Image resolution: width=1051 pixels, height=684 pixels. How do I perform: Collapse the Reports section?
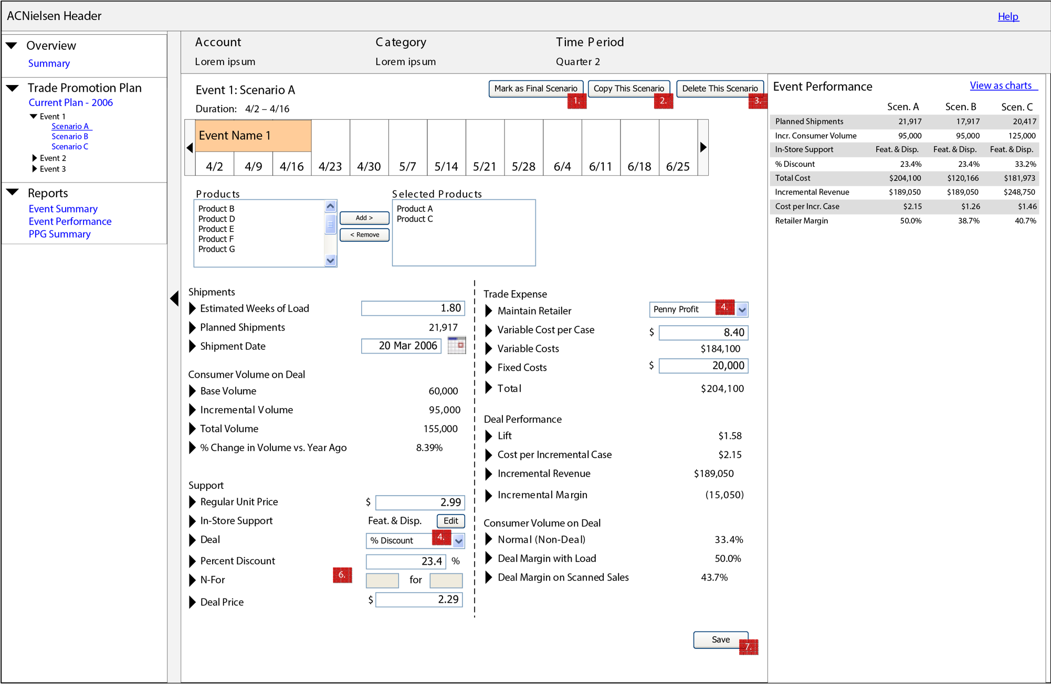click(13, 192)
